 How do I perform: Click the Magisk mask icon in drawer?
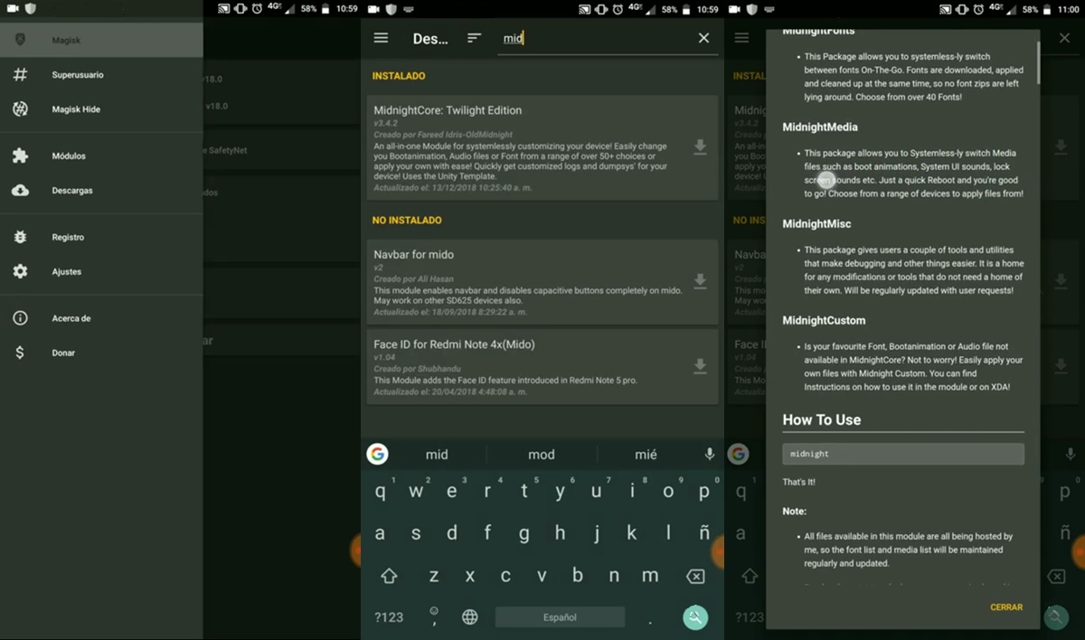click(x=20, y=40)
